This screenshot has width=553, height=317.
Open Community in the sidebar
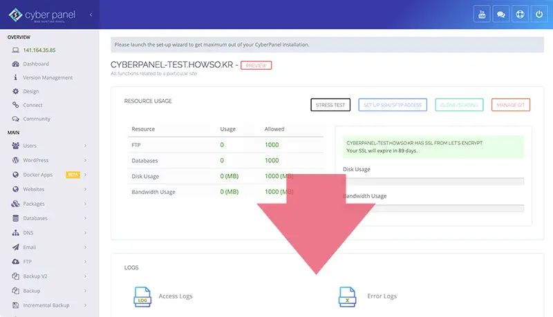point(37,119)
